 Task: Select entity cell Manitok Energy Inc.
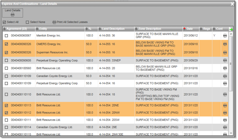(x=49, y=36)
